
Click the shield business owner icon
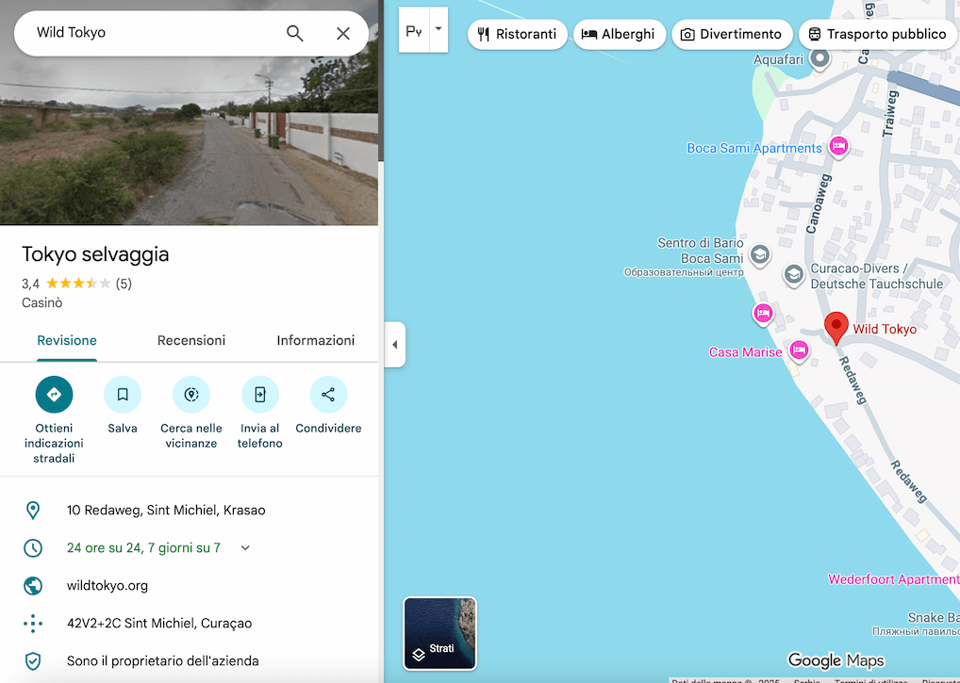click(33, 661)
